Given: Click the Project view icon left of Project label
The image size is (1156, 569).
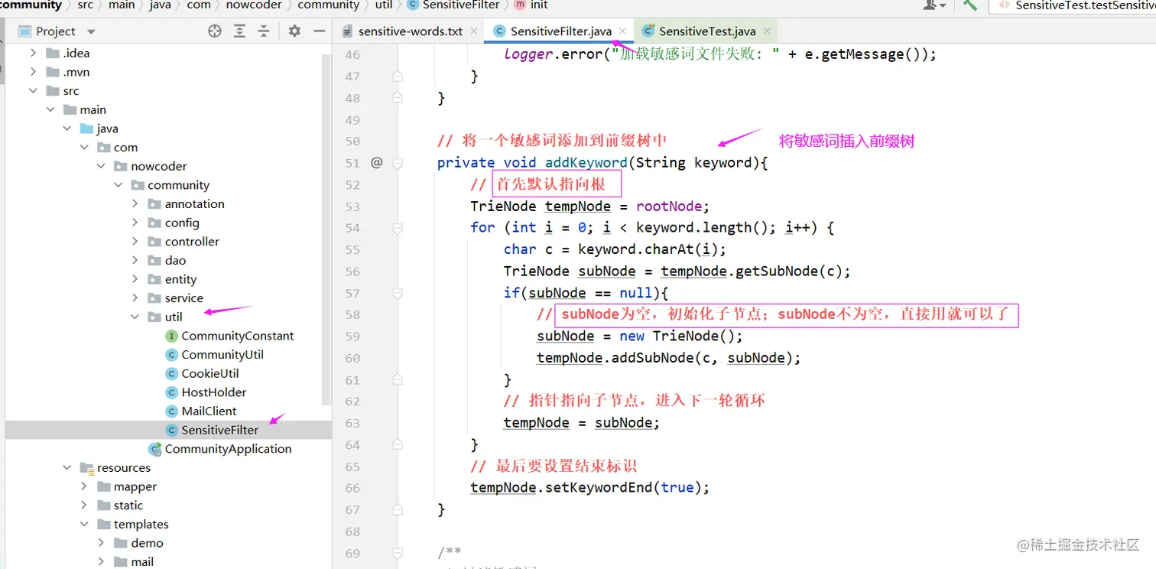Looking at the screenshot, I should coord(23,31).
